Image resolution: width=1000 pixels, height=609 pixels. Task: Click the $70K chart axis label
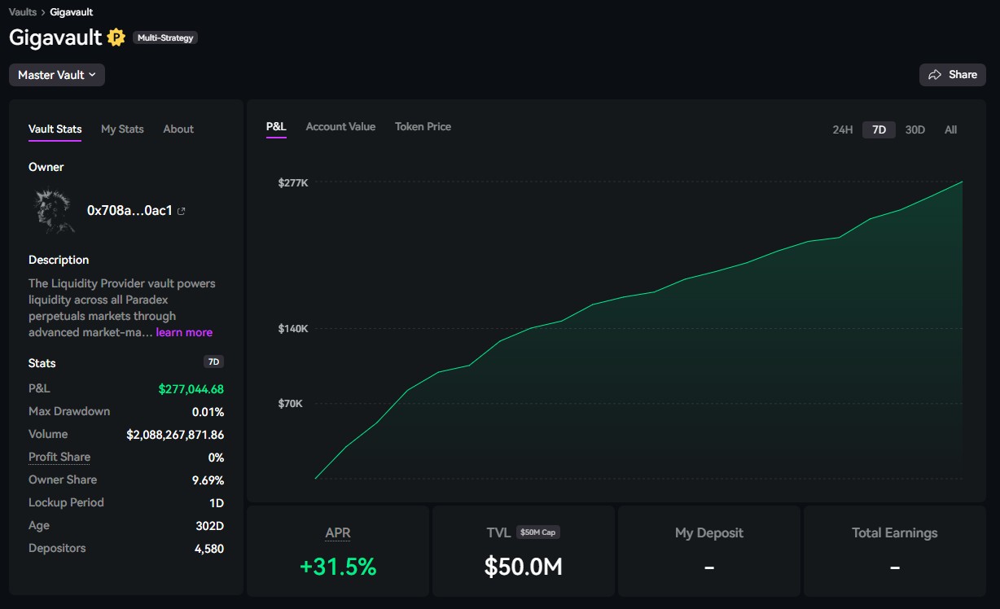coord(291,404)
